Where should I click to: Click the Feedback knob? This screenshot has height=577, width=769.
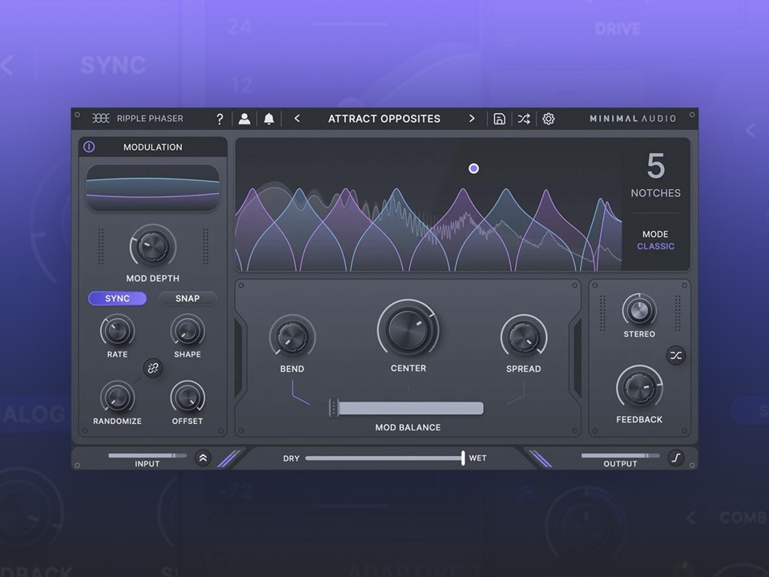click(639, 388)
